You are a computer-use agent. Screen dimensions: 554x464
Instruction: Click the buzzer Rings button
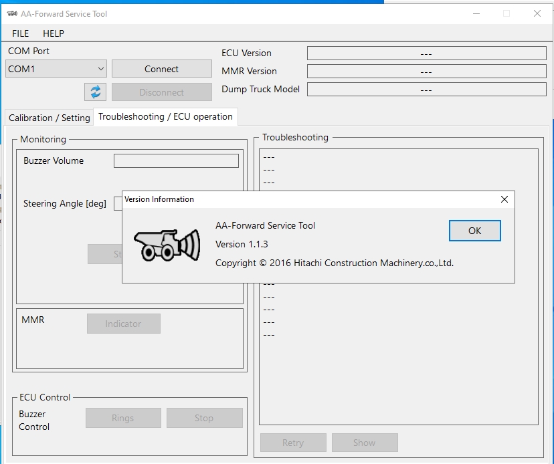pyautogui.click(x=123, y=418)
